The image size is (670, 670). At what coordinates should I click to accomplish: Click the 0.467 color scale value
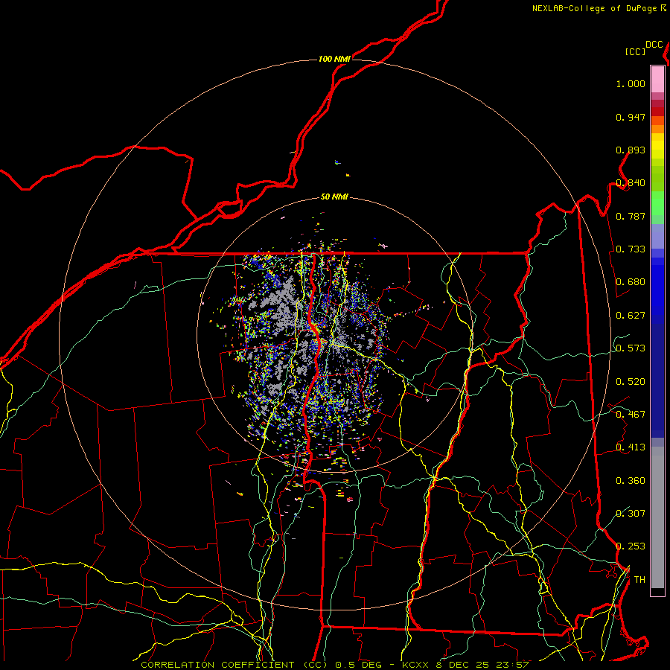tap(631, 415)
